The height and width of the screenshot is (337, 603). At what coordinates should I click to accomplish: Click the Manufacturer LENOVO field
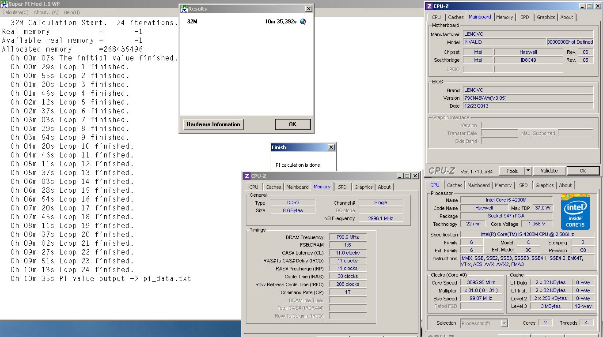[x=528, y=34]
